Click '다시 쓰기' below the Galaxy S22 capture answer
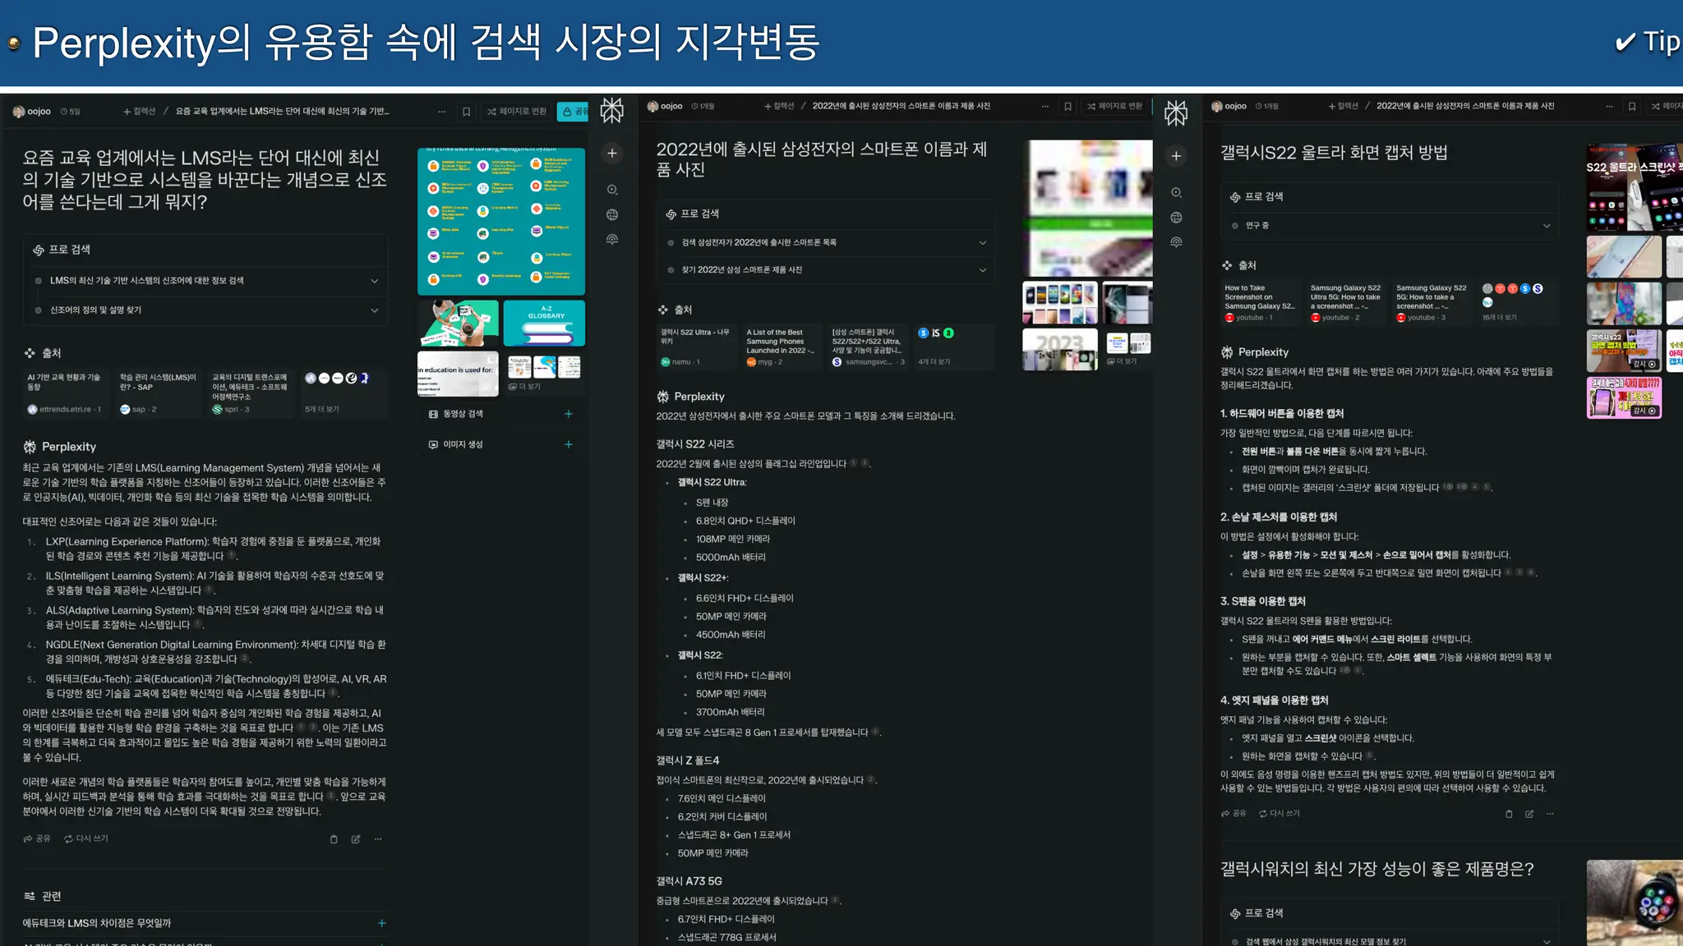Screen dimensions: 1683x946 point(1280,814)
